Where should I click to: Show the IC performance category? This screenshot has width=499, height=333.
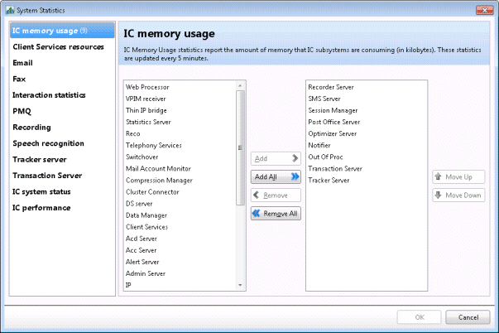pos(41,207)
